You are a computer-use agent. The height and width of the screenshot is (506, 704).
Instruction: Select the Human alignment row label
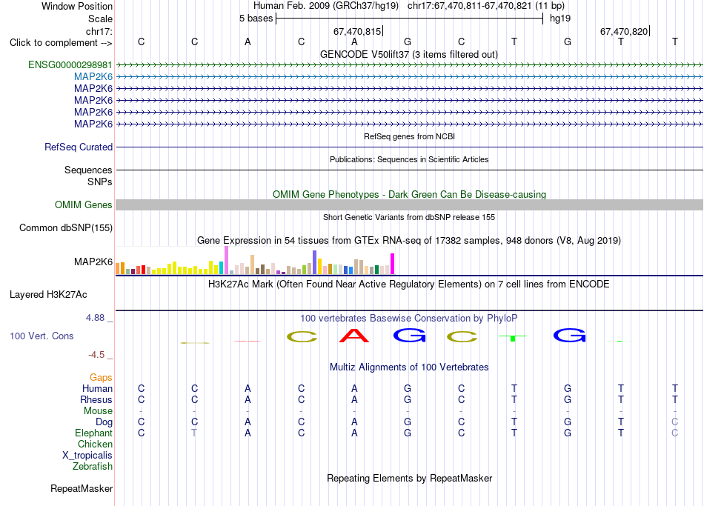coord(97,388)
